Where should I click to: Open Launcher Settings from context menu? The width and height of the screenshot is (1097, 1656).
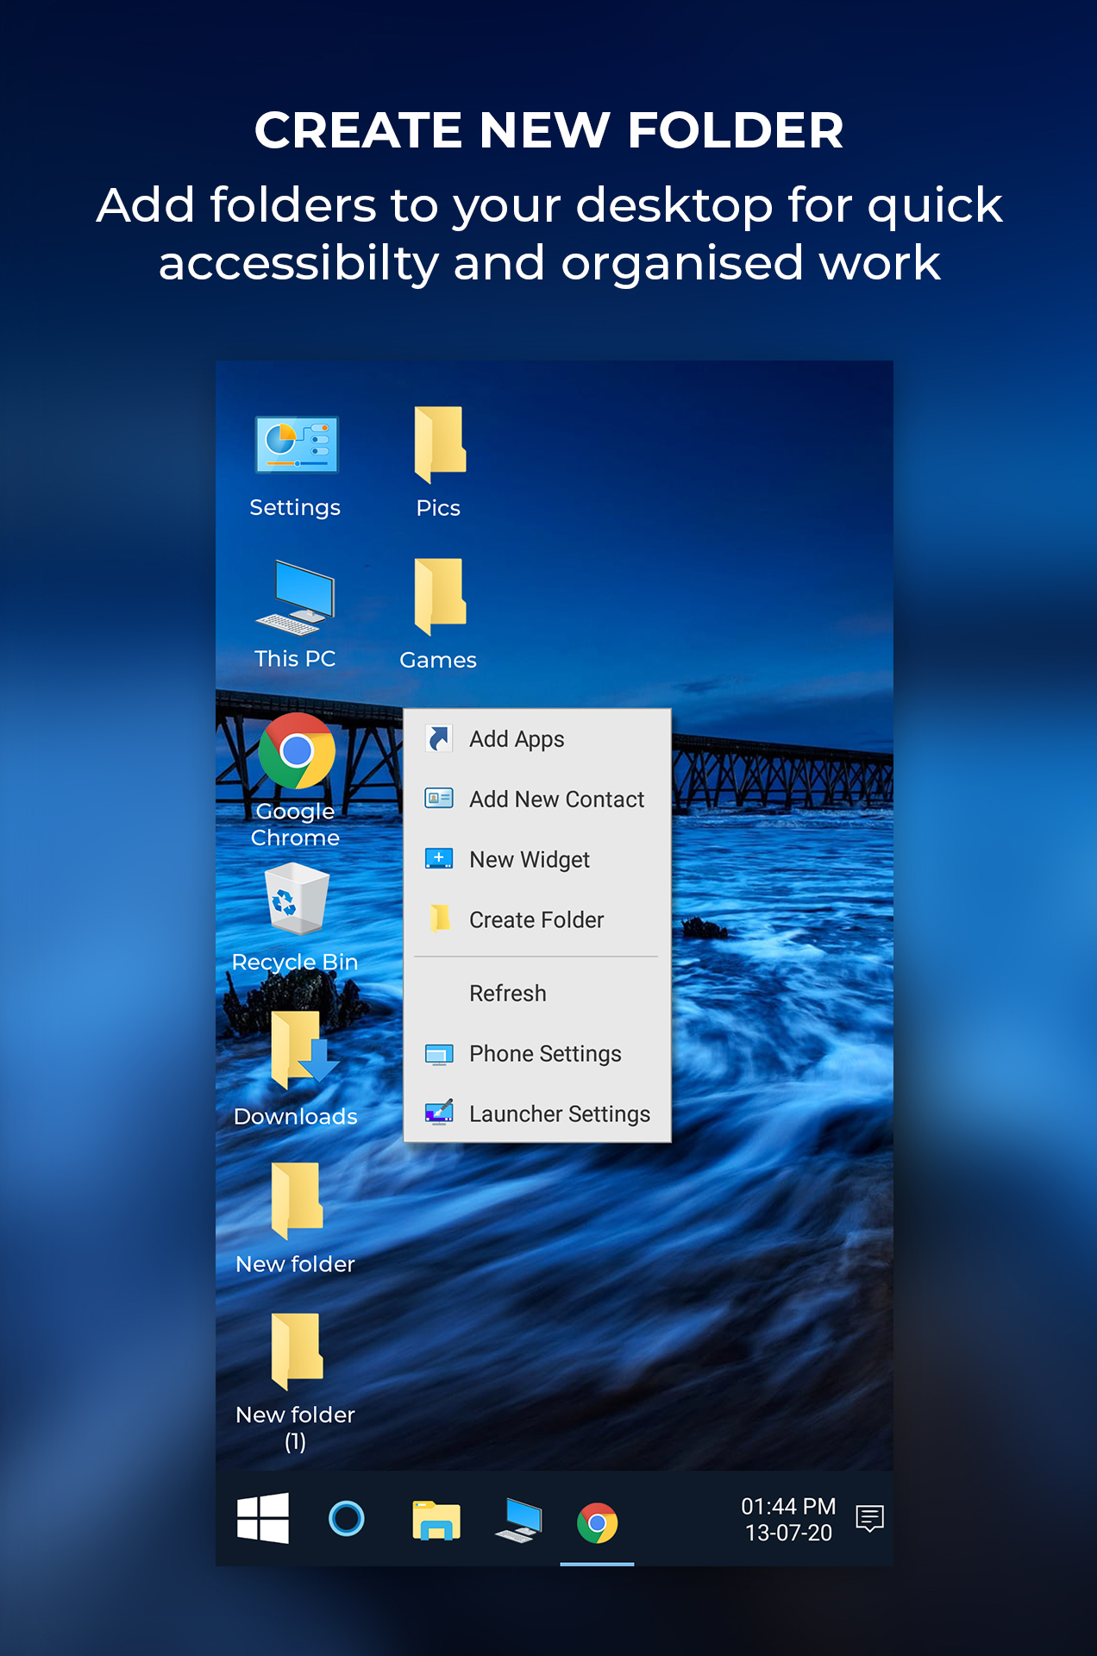point(559,1114)
